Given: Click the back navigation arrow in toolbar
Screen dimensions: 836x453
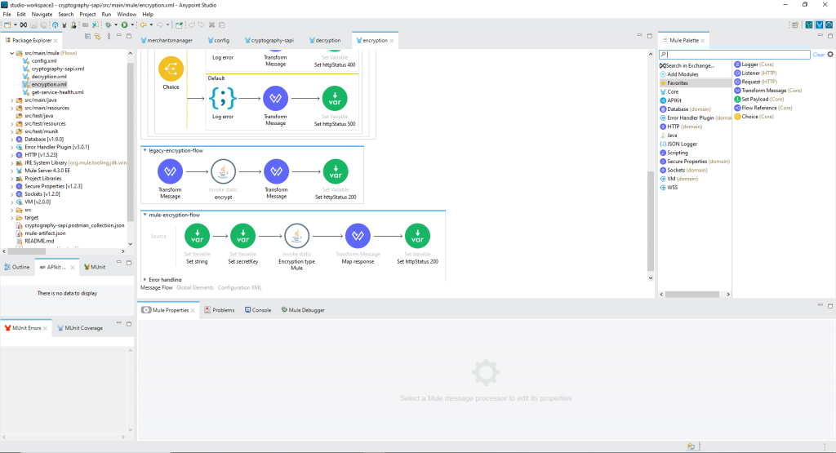Looking at the screenshot, I should [x=143, y=25].
